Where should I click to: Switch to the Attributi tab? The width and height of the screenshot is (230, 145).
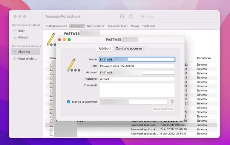104,48
